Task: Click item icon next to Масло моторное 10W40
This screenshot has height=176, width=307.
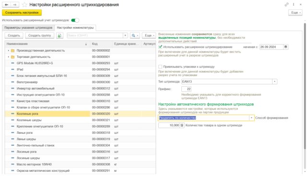Action: [x=13, y=165]
